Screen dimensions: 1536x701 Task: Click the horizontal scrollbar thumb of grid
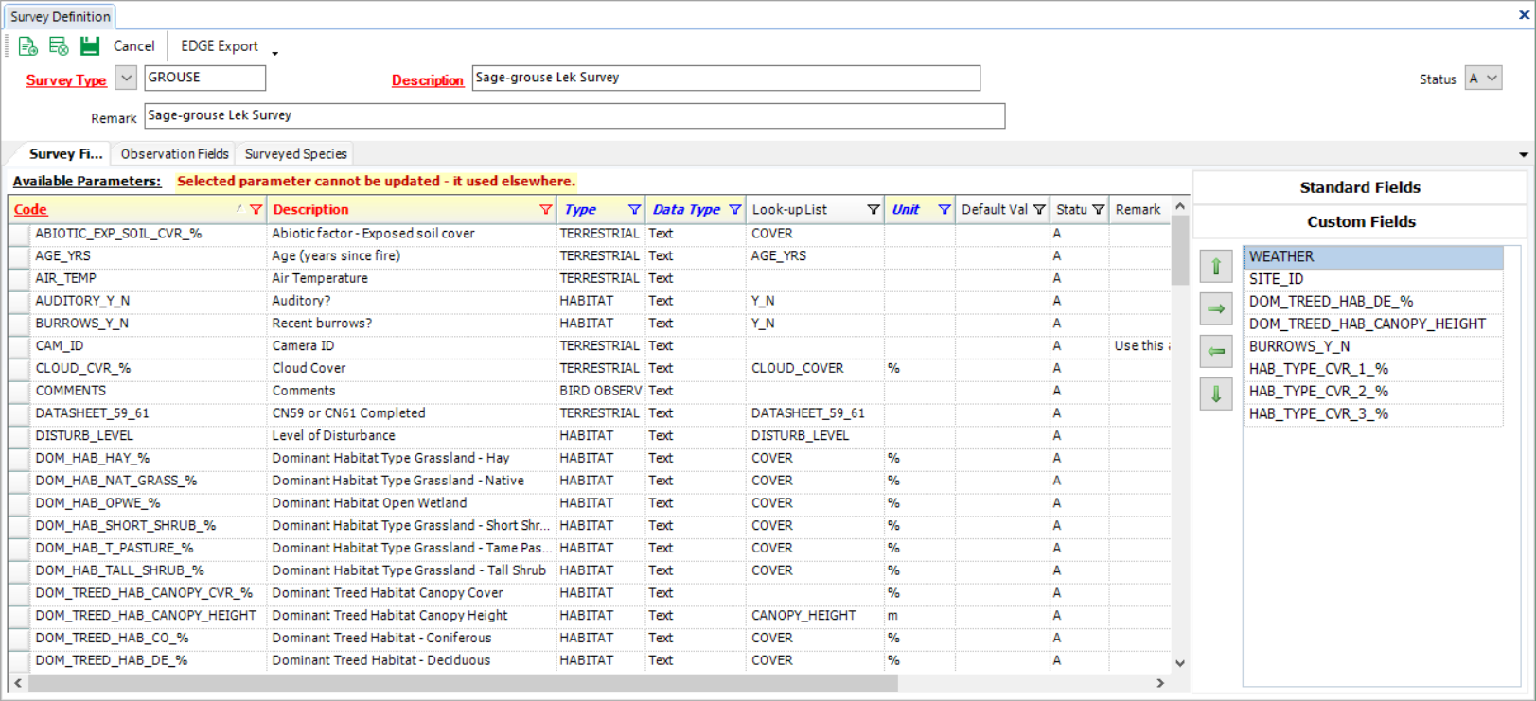tap(462, 683)
